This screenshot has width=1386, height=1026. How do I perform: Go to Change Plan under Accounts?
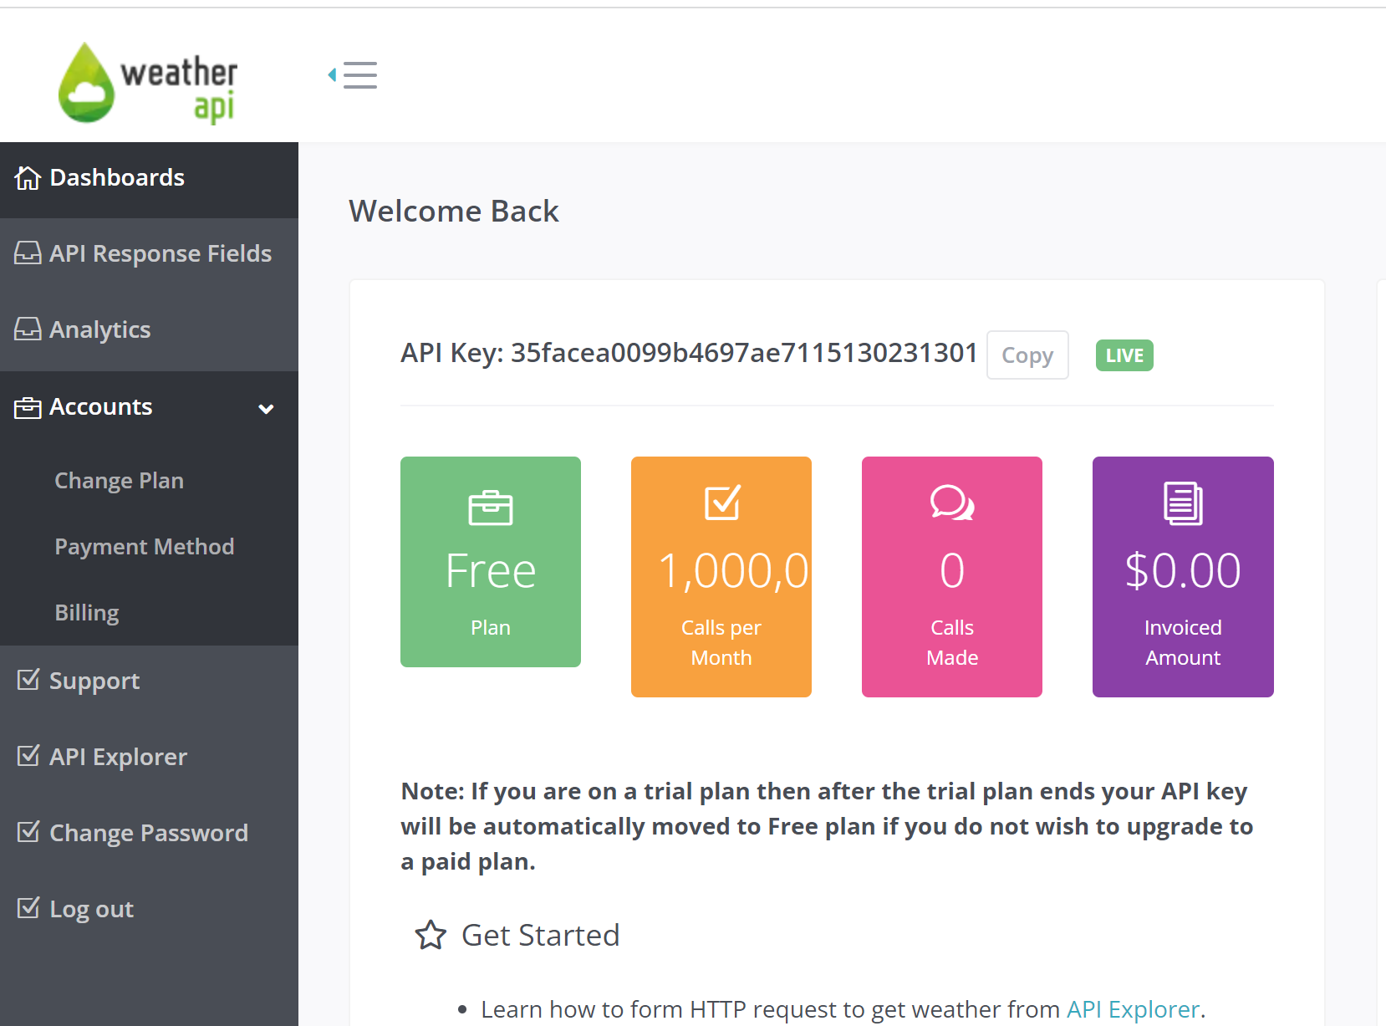119,481
